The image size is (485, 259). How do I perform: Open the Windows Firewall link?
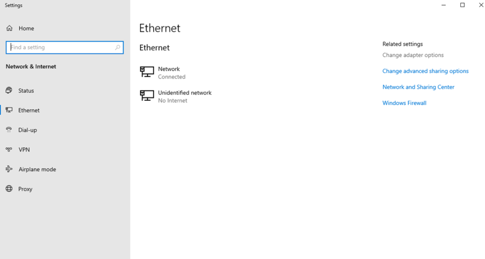[x=404, y=103]
